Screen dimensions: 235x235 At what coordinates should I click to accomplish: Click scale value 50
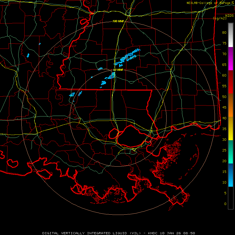click(x=224, y=97)
